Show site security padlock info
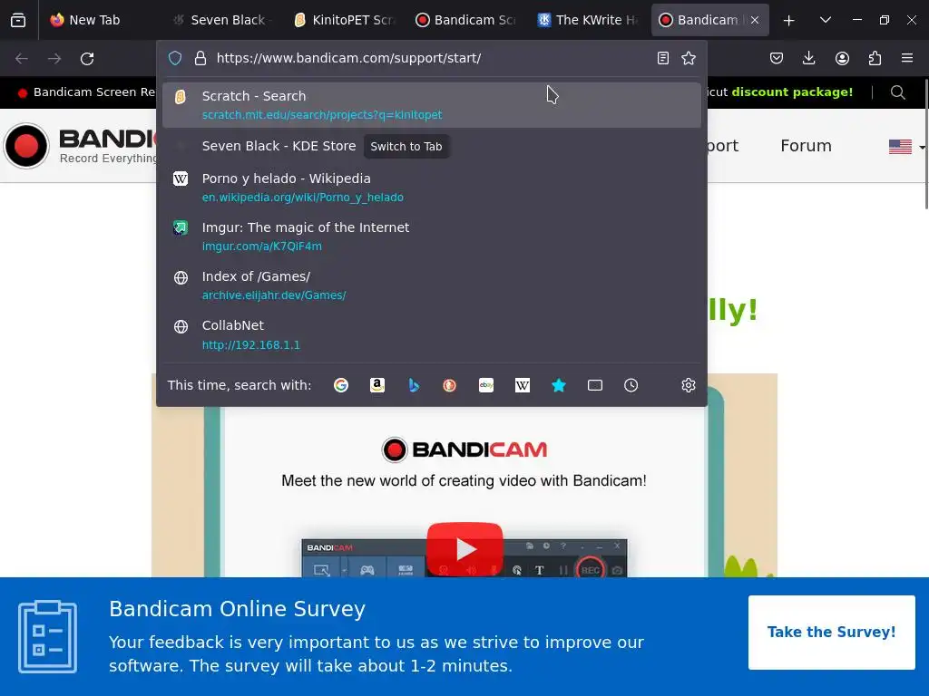 pos(200,58)
